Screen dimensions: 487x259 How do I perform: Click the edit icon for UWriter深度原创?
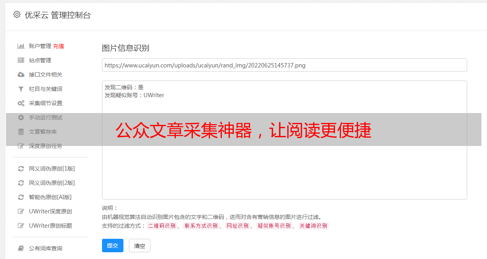pos(21,211)
